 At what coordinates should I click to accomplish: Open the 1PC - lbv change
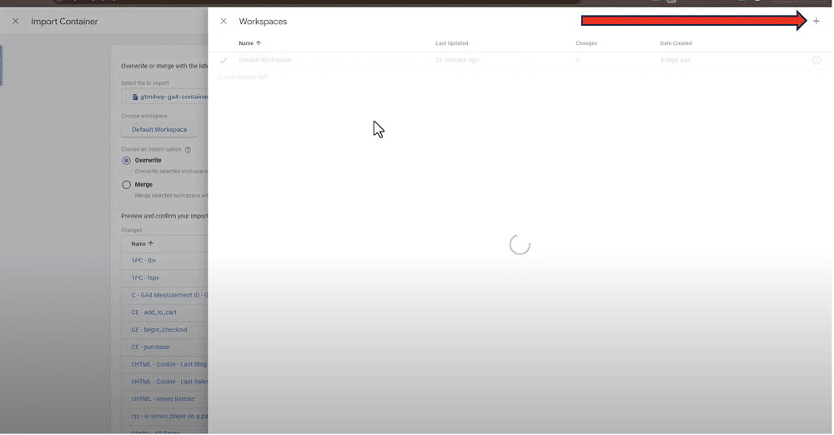click(143, 261)
